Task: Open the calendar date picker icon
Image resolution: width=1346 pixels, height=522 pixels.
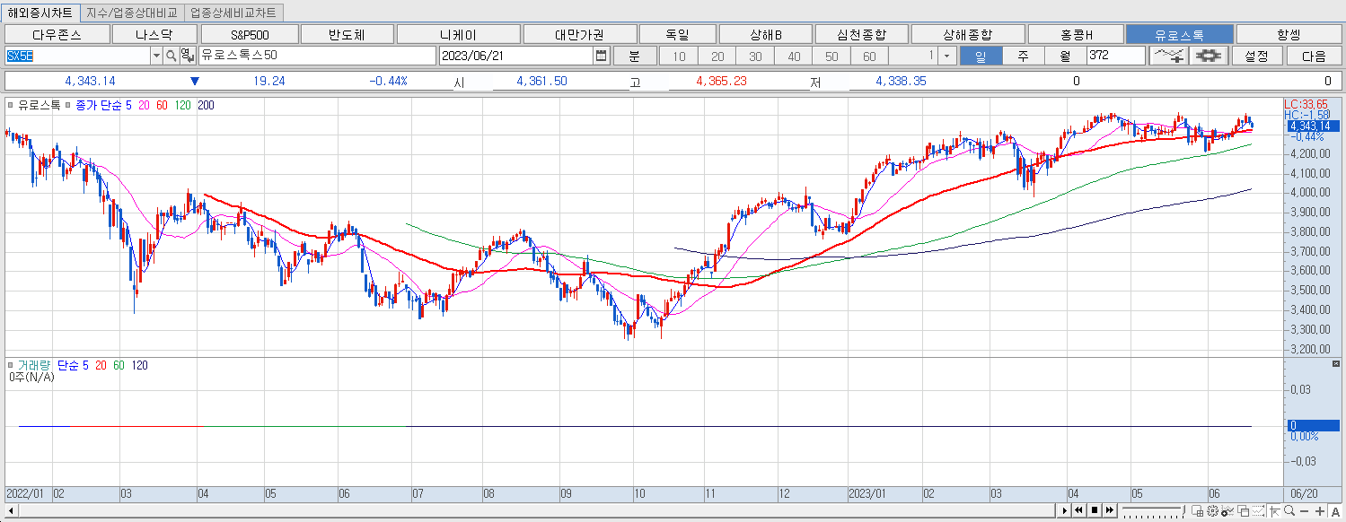Action: [x=601, y=56]
